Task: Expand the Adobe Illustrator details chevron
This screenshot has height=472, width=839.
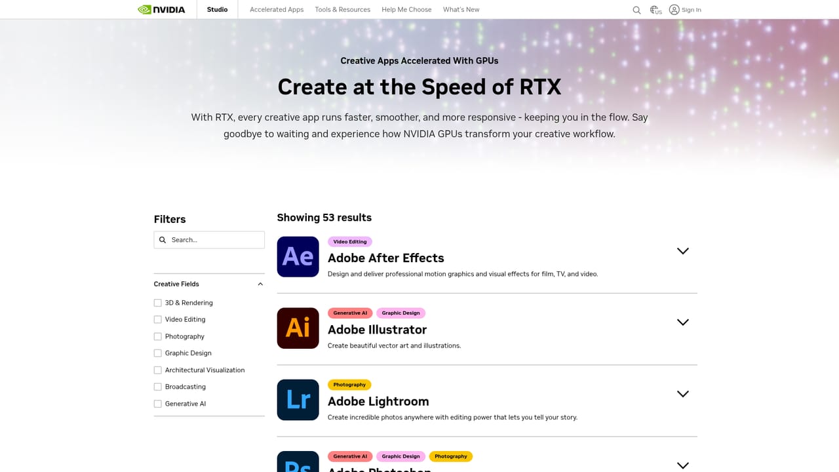Action: tap(683, 323)
